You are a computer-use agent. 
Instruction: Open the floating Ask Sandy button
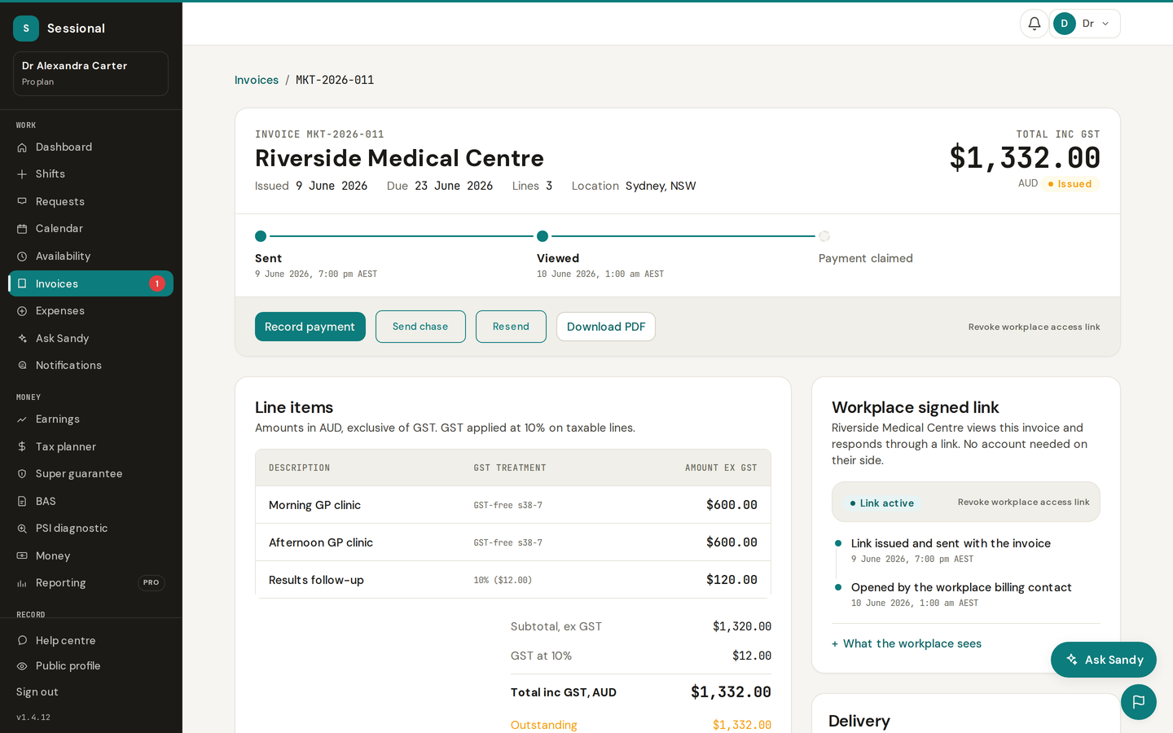pyautogui.click(x=1104, y=660)
